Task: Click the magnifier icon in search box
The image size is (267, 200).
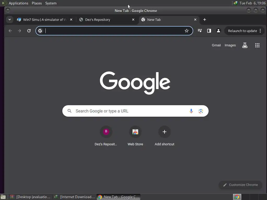Action: tap(69, 111)
